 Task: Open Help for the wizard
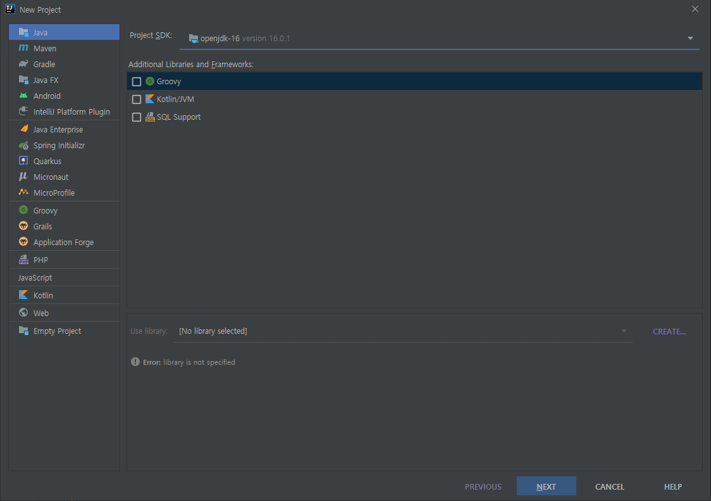point(673,486)
